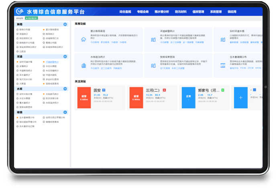Image resolution: width=279 pixels, height=188 pixels.
Task: Expand the 水库 section header
Action: [41, 89]
